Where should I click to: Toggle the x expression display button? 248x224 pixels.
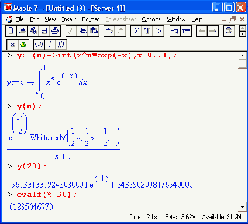click(x=12, y=45)
